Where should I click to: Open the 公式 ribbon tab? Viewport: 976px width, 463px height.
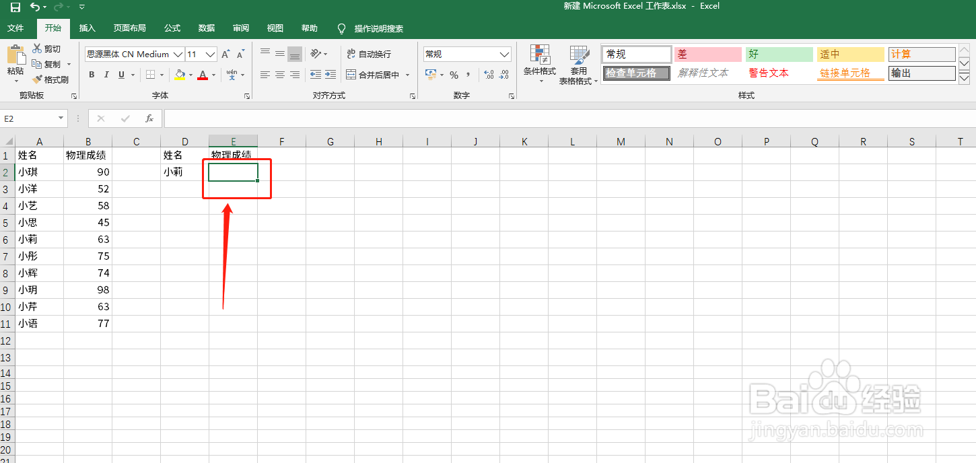pyautogui.click(x=172, y=28)
